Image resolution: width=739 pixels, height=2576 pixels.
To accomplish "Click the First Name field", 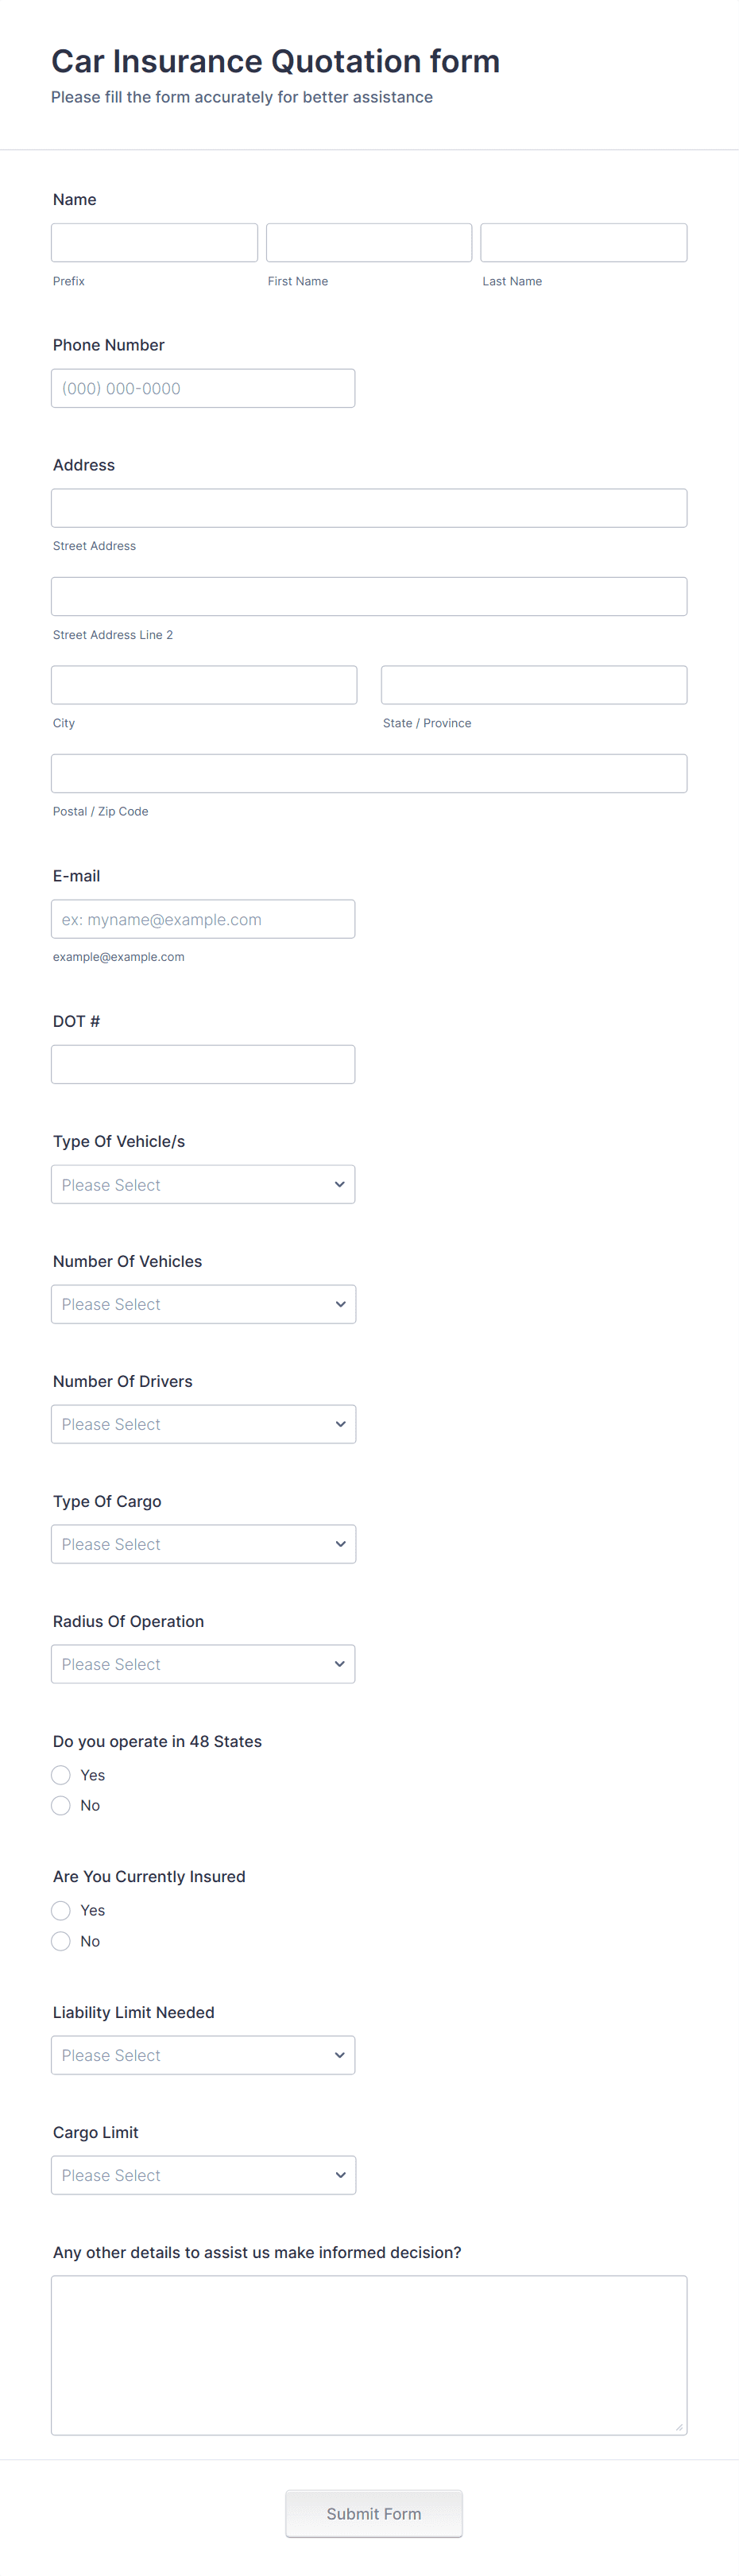I will 368,242.
